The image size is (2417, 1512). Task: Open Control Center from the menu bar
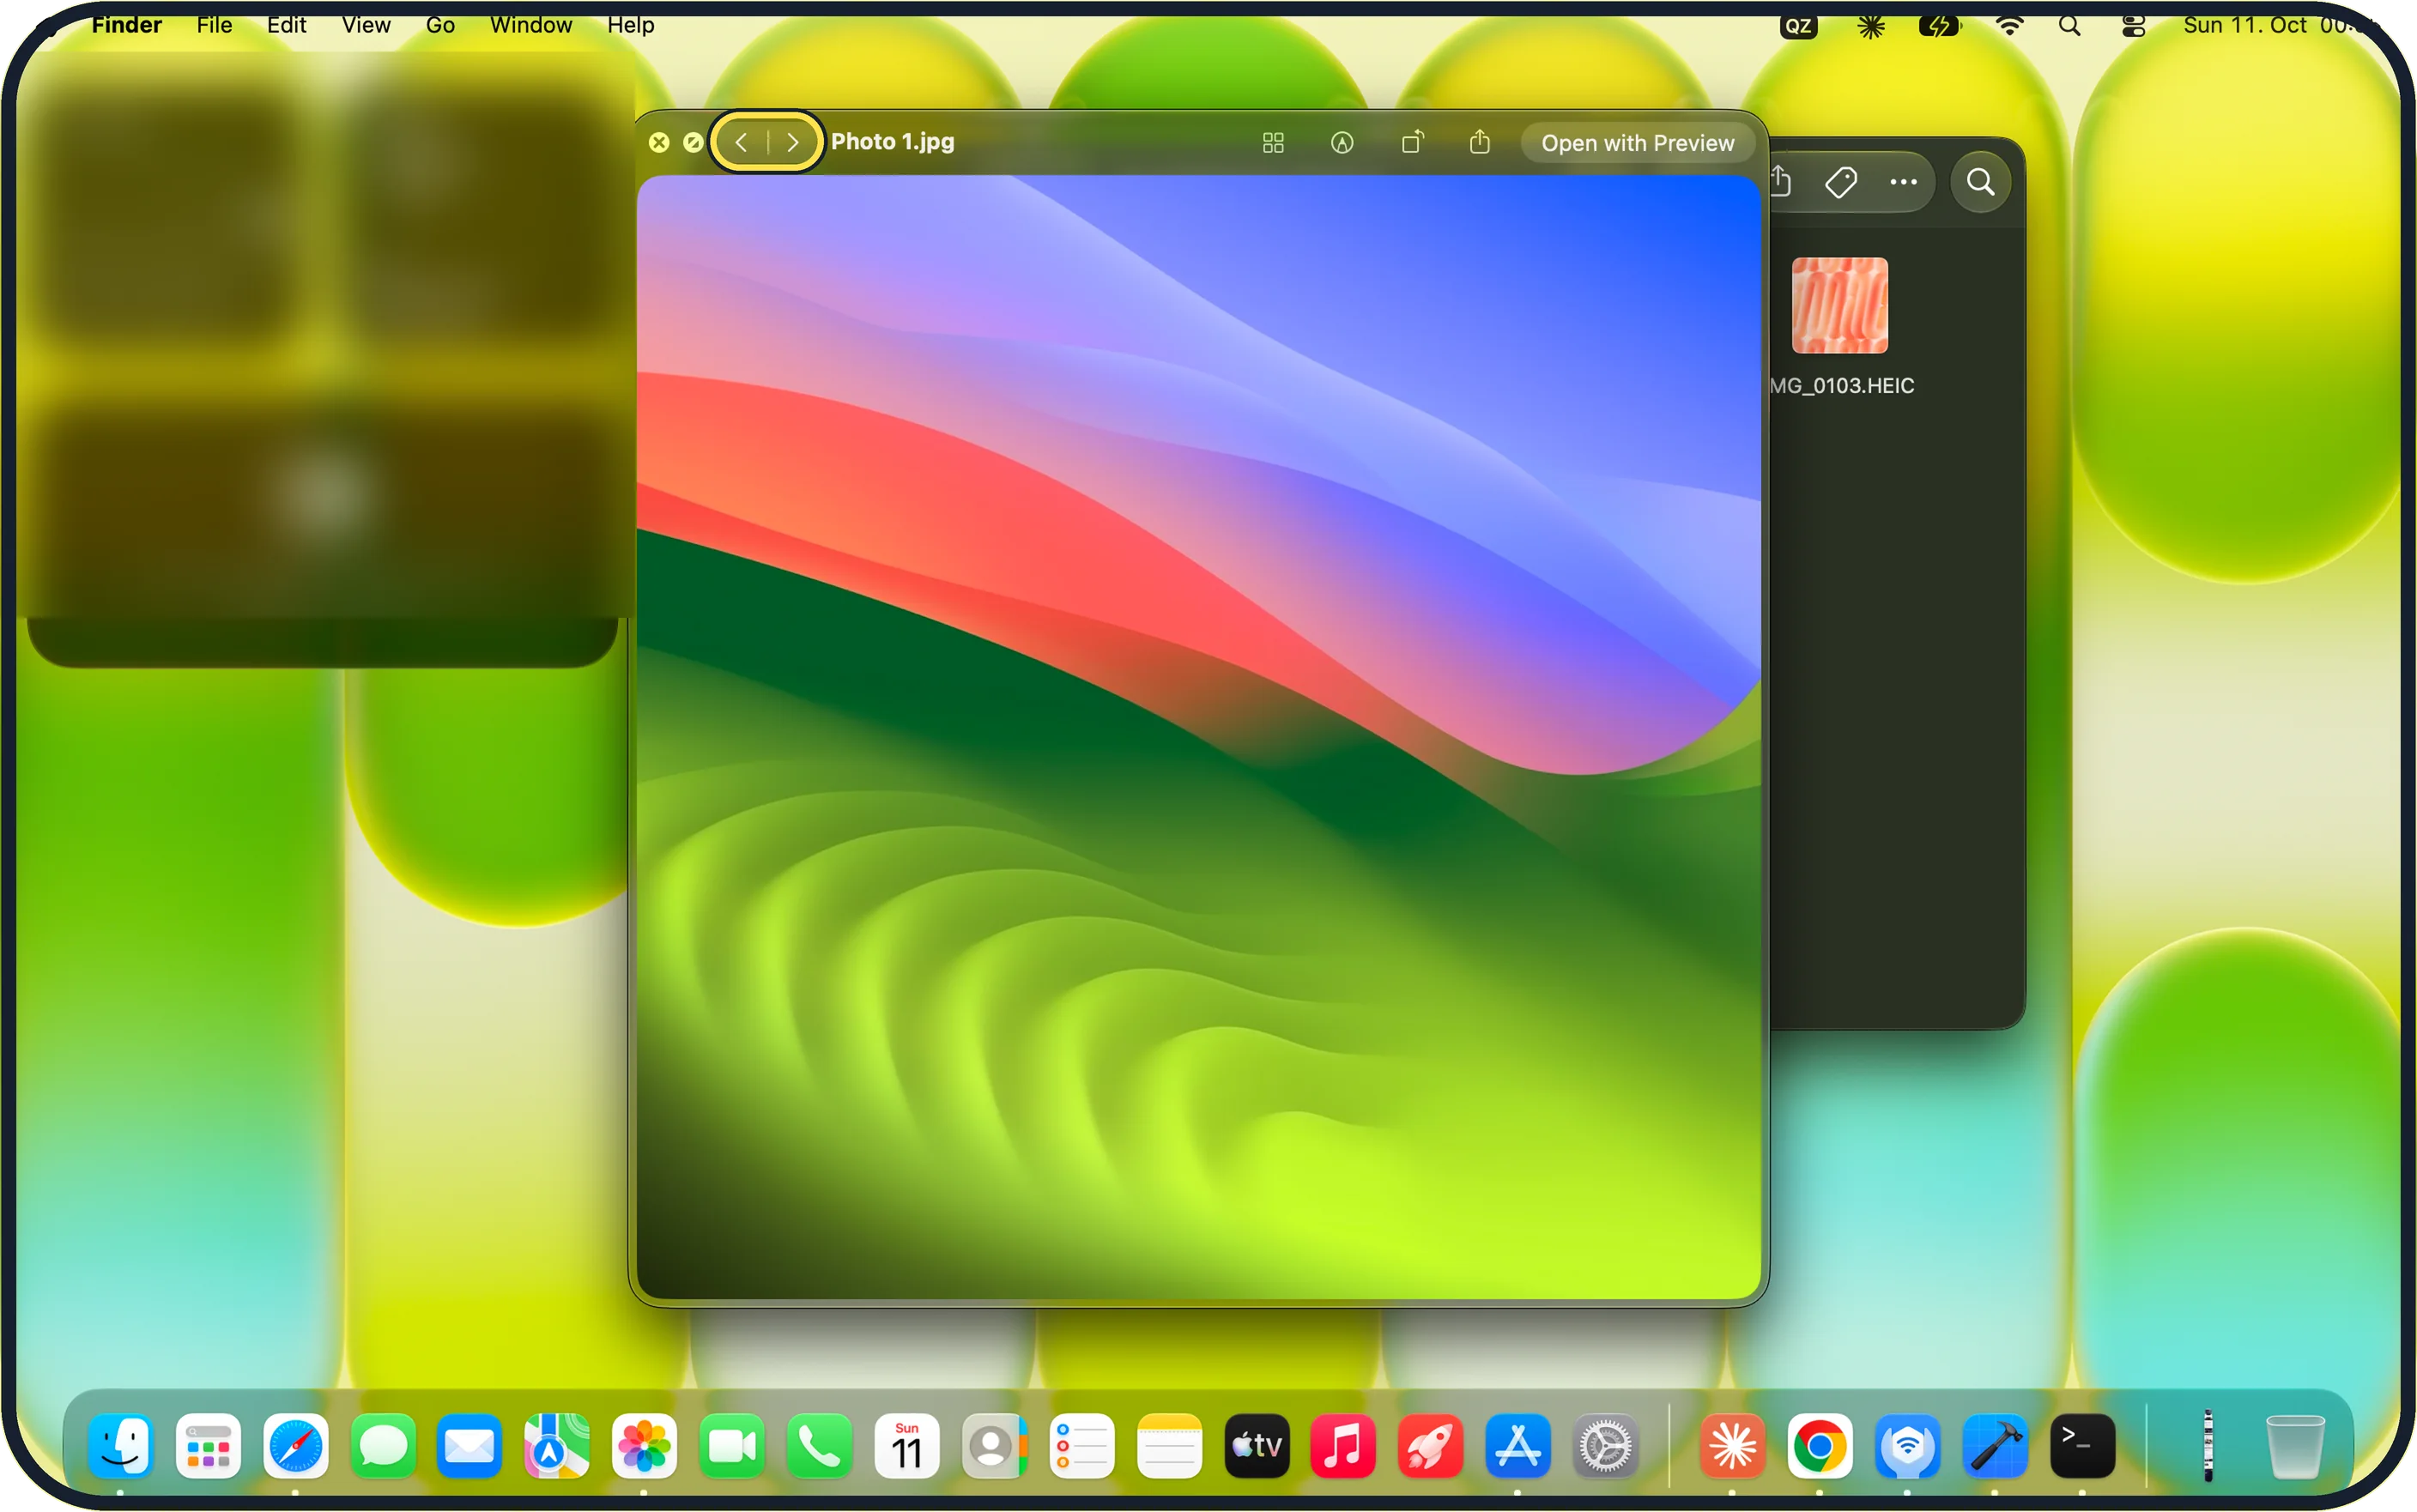pyautogui.click(x=2133, y=26)
